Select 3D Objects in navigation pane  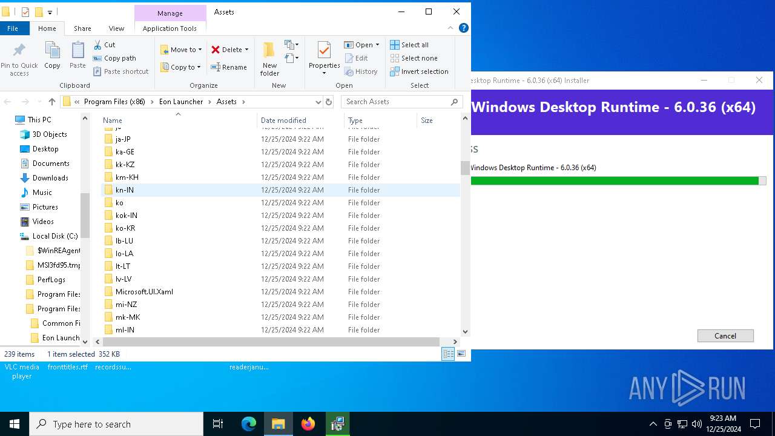[50, 134]
